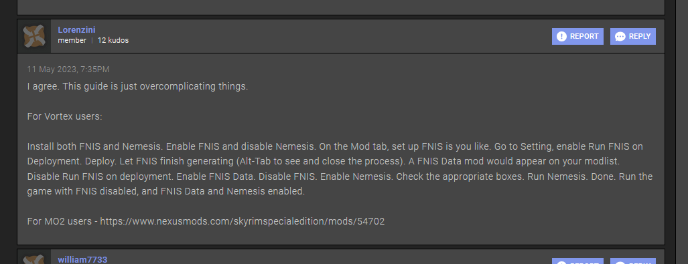688x264 pixels.
Task: Click the 12 kudos label
Action: pos(113,40)
